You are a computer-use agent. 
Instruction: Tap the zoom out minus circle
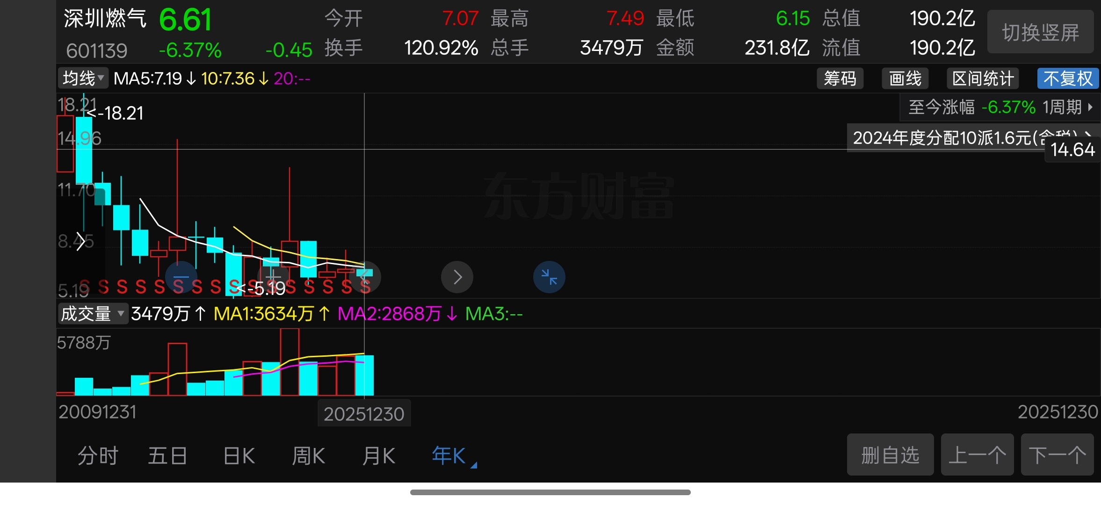point(181,277)
